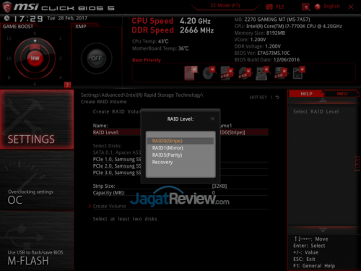361x271 pixels.
Task: Select the optical disc boot priority icon
Action: click(x=209, y=73)
